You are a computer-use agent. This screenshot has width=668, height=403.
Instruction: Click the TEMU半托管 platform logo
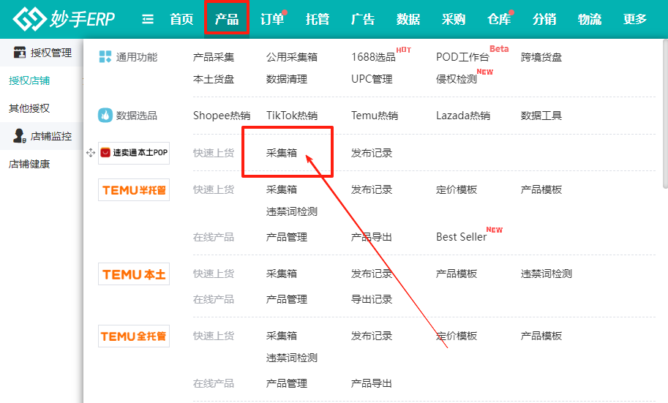pyautogui.click(x=134, y=189)
